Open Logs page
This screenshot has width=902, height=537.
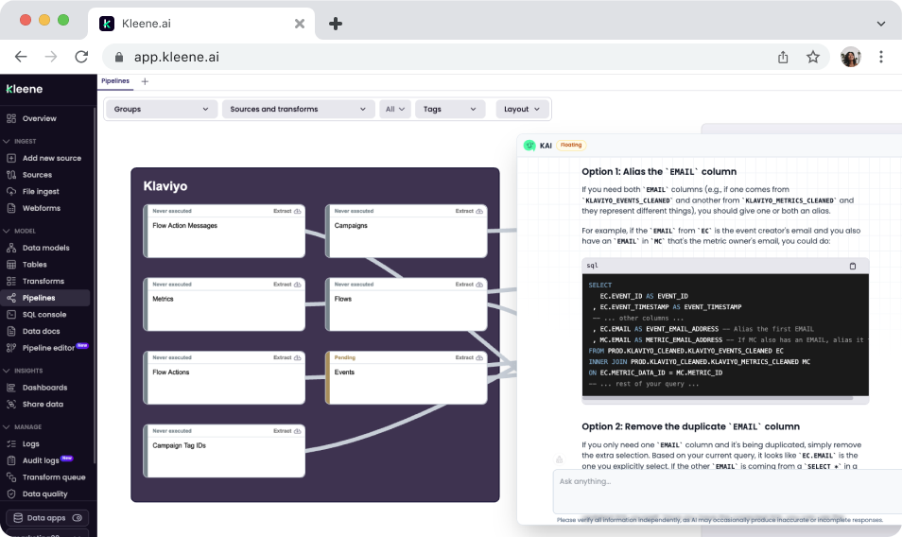pyautogui.click(x=30, y=443)
